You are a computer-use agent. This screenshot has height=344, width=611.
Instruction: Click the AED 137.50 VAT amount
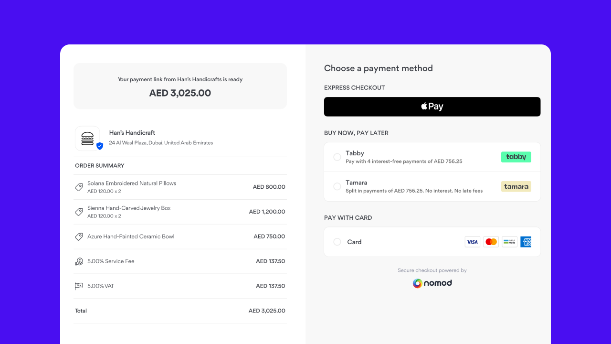point(270,286)
